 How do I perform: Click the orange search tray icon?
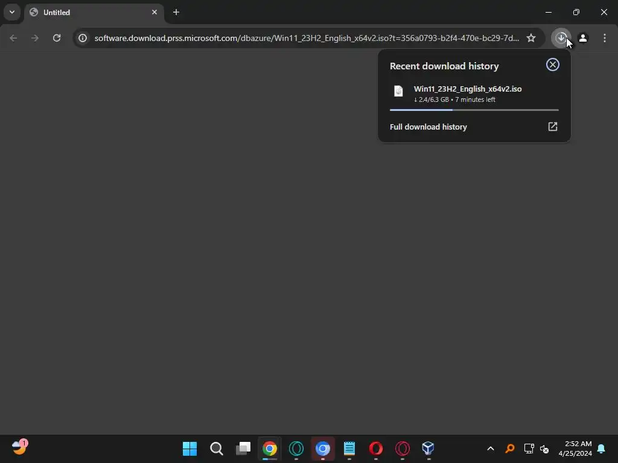coord(509,449)
